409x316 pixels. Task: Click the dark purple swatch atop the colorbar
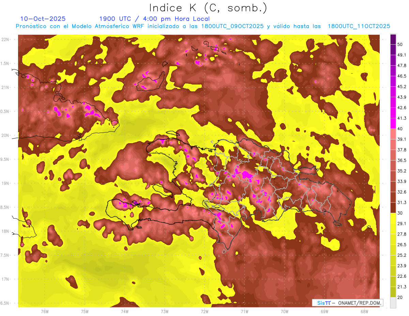coord(393,39)
